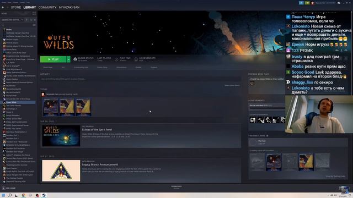Viewport: 353px width, 198px height.
Task: Select first locked achievement icon
Action: pos(253,120)
